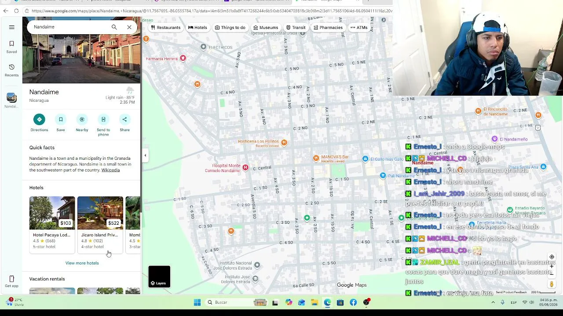Open the Hotel Pacaya Lodge card photo
Screen dimensions: 563x316
click(52, 213)
